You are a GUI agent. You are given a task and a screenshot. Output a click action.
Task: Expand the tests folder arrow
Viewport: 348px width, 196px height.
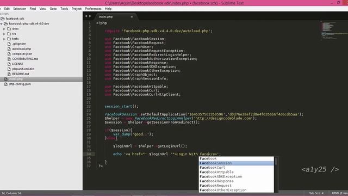click(4, 39)
